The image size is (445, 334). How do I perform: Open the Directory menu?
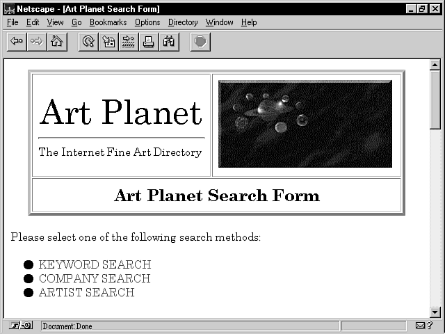183,22
